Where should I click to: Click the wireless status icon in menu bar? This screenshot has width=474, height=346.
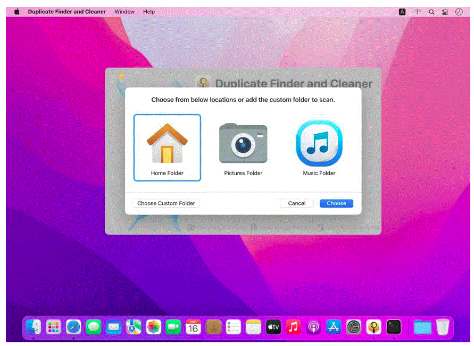418,12
